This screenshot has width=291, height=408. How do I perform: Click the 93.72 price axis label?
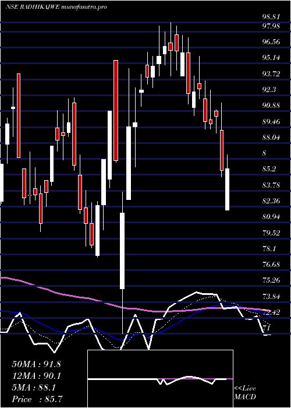[x=271, y=73]
